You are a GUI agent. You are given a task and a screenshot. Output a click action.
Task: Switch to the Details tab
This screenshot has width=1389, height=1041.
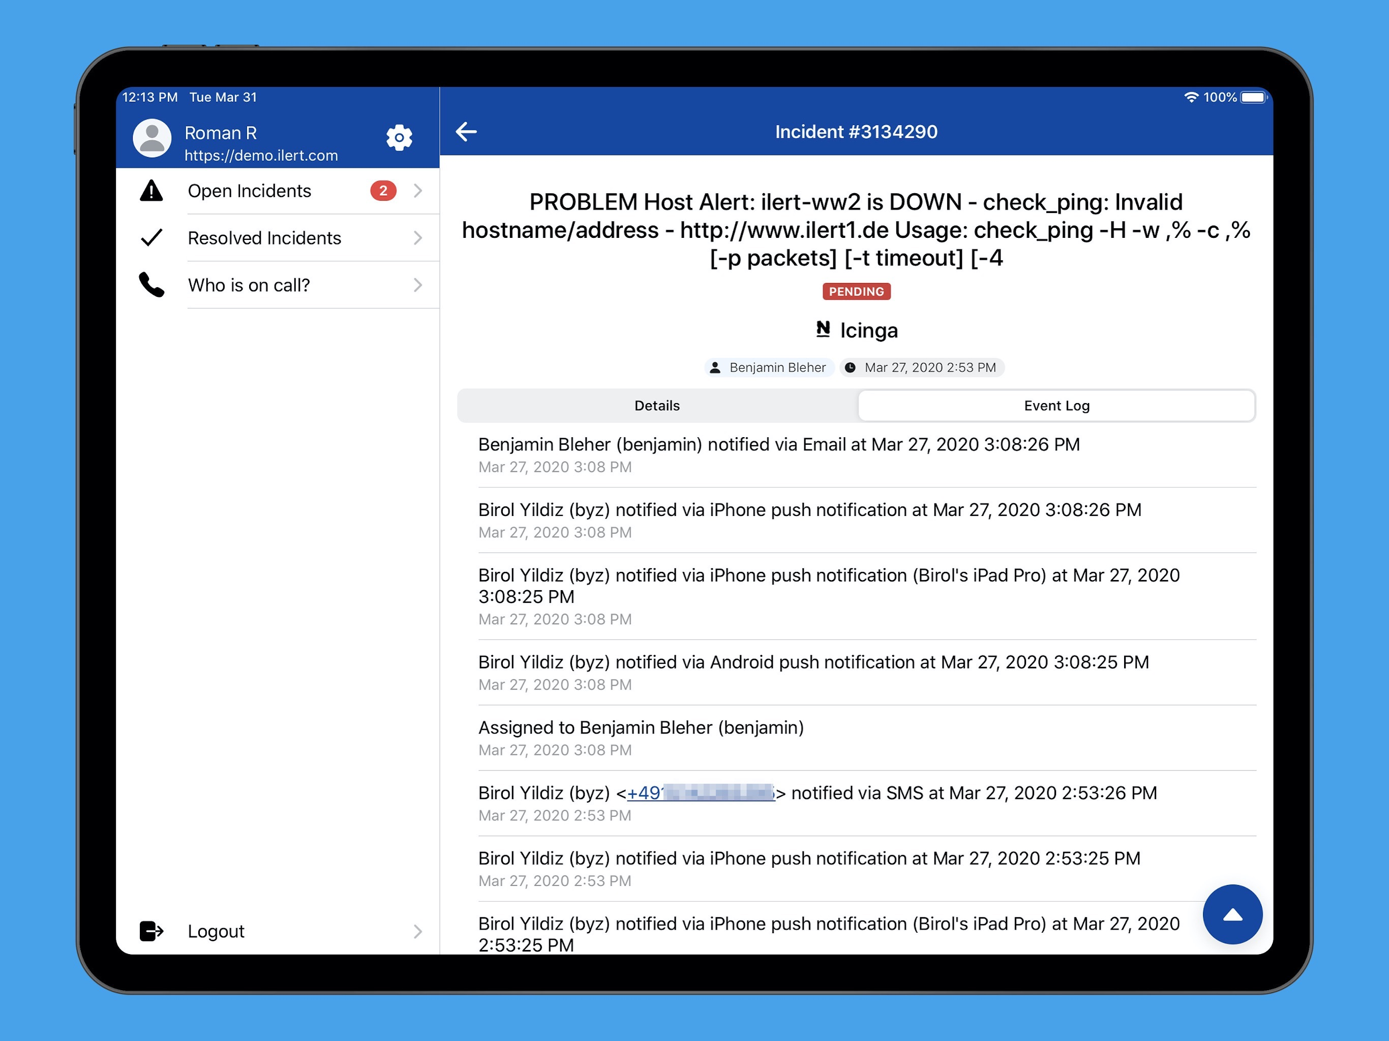click(x=657, y=406)
